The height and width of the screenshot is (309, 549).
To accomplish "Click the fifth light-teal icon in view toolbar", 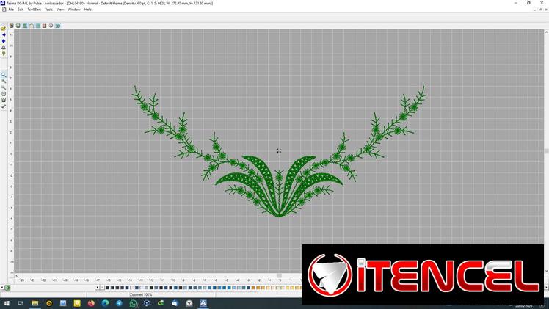I will pyautogui.click(x=38, y=26).
